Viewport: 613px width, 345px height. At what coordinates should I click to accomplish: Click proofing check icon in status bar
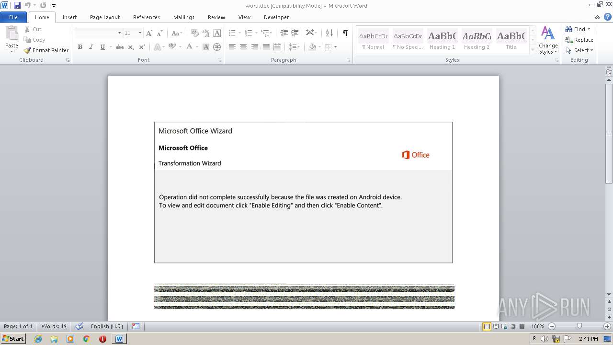click(x=80, y=326)
